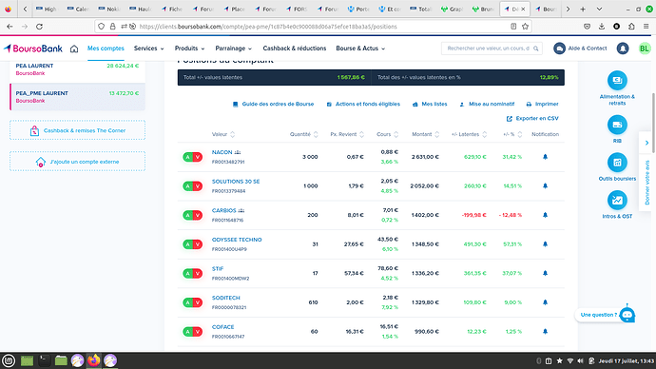Screen dimensions: 656x369
Task: Sort table by Valeur column
Action: click(223, 134)
